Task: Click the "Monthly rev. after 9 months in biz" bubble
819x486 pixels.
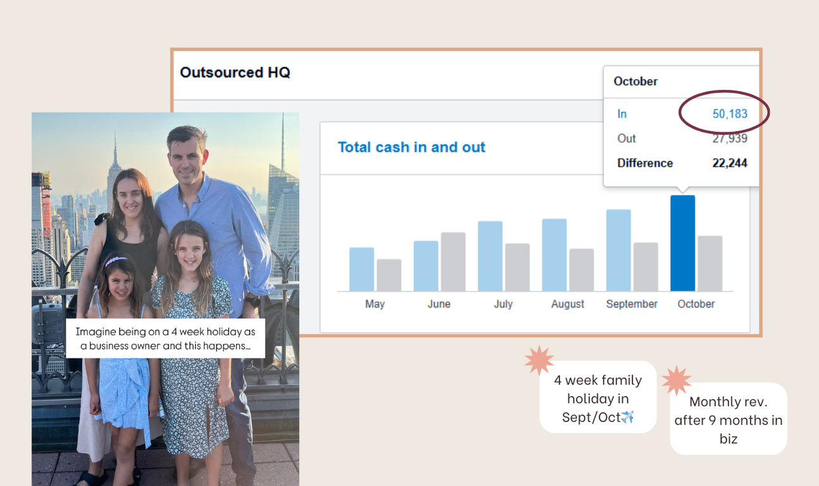Action: coord(728,419)
